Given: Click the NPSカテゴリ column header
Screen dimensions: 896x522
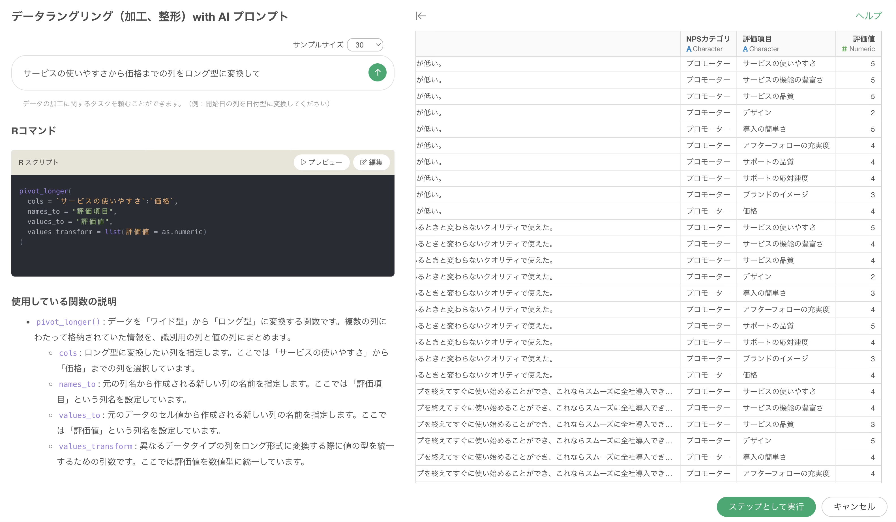Looking at the screenshot, I should pyautogui.click(x=708, y=39).
